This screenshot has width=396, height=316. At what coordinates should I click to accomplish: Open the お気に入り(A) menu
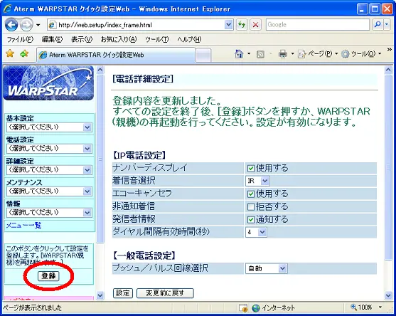click(119, 39)
